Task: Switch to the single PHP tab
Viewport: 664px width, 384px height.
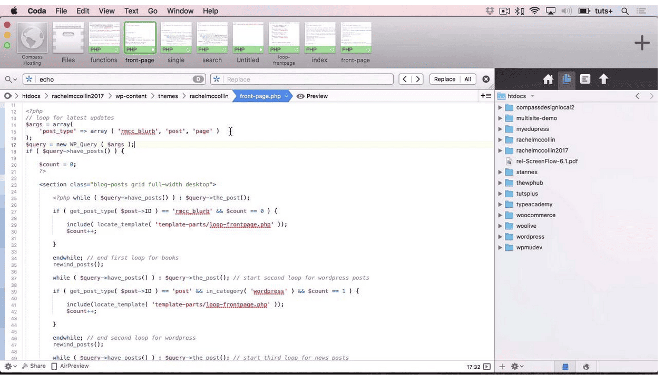Action: click(x=176, y=44)
